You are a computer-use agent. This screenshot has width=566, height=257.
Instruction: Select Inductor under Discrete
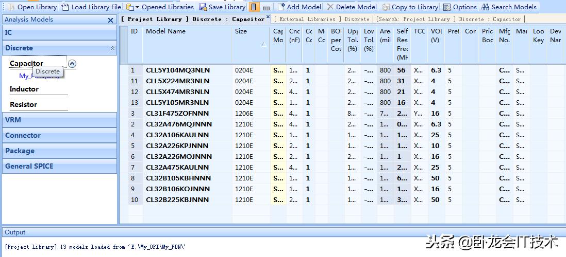[24, 89]
